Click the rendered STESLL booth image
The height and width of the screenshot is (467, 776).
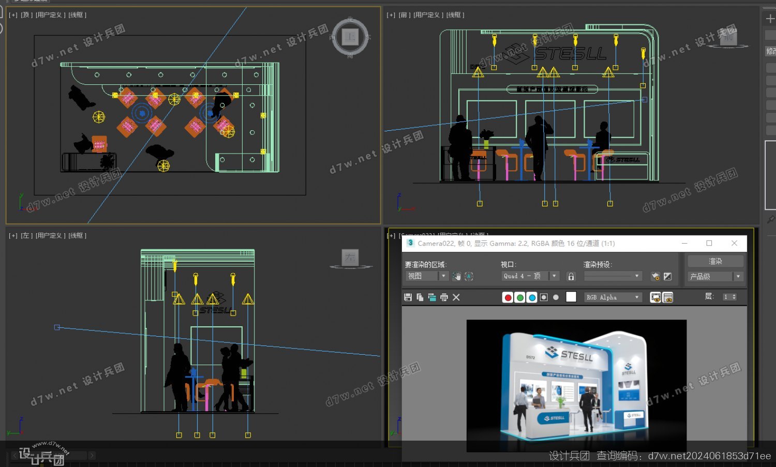[x=576, y=385]
